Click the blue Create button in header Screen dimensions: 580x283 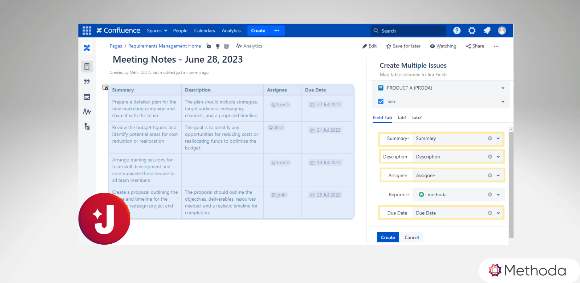pos(258,31)
